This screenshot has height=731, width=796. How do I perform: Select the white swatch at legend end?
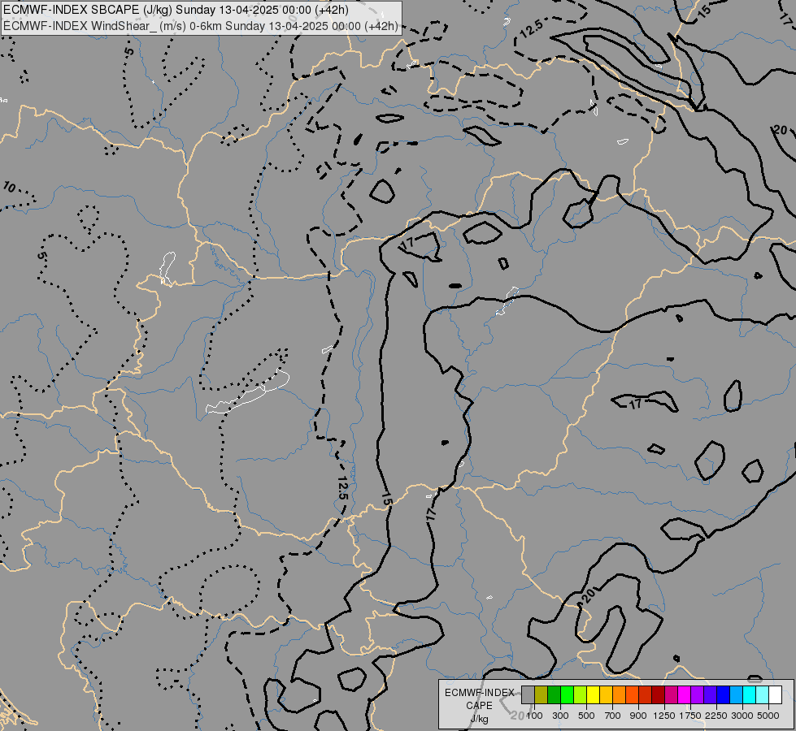click(775, 694)
